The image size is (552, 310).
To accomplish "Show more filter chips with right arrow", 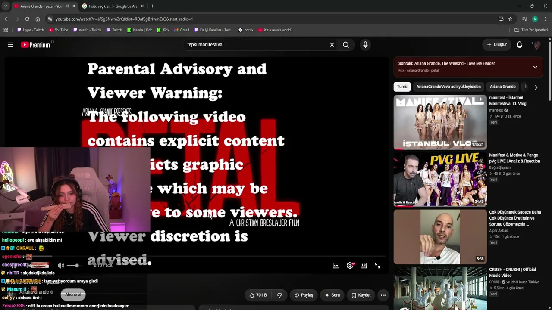I will point(536,87).
